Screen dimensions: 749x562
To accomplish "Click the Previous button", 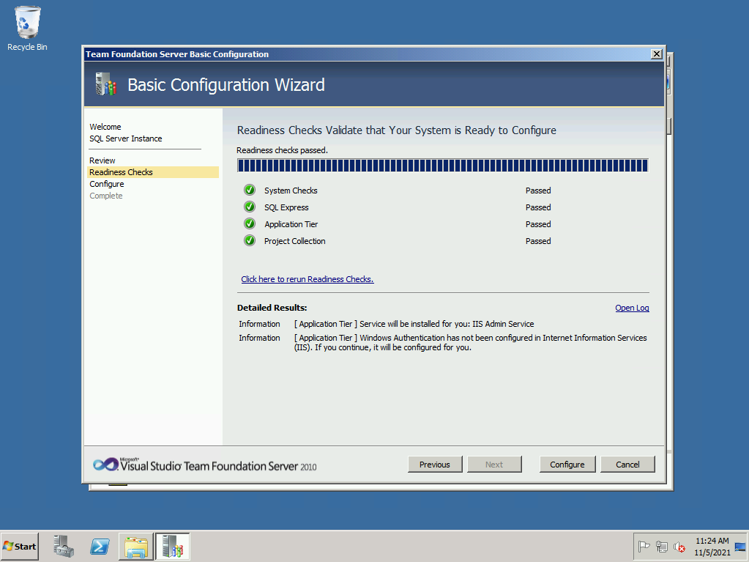I will click(x=434, y=465).
